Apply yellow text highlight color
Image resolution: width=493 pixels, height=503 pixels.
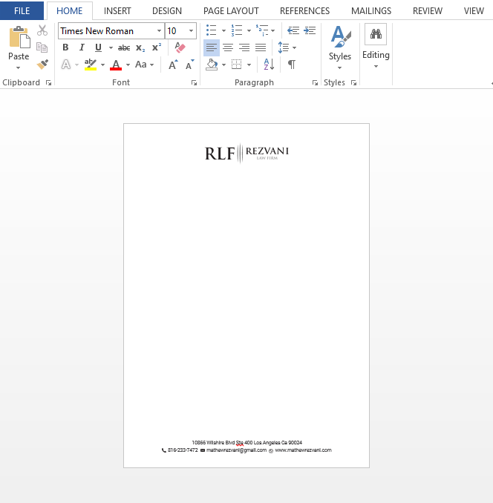(91, 65)
